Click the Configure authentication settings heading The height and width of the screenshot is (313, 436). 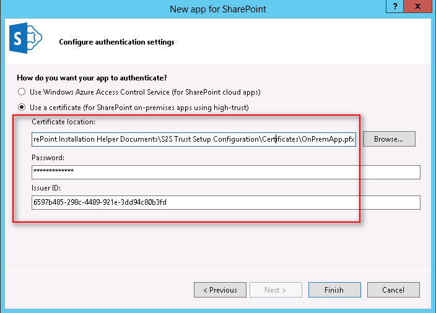click(116, 42)
